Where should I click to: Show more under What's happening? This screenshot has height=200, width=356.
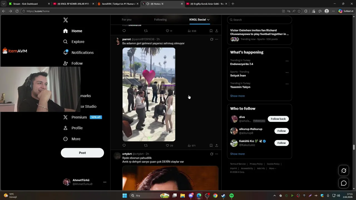coord(238,96)
